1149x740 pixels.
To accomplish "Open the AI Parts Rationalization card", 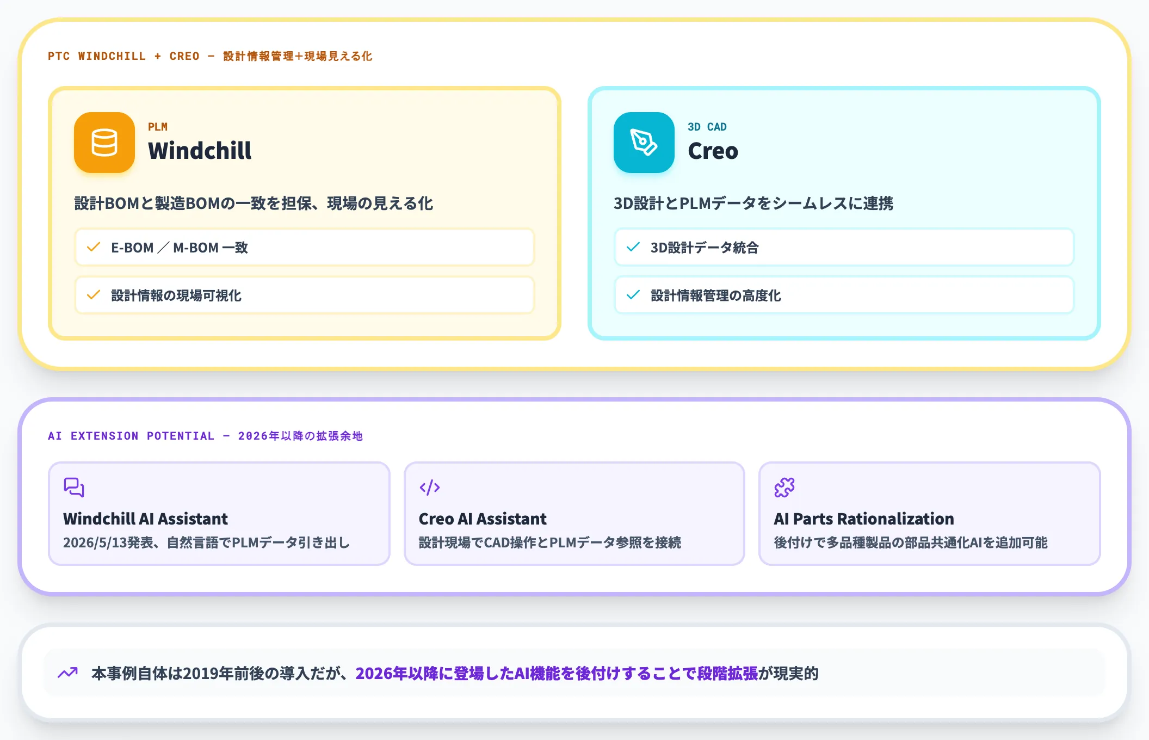I will pos(930,514).
